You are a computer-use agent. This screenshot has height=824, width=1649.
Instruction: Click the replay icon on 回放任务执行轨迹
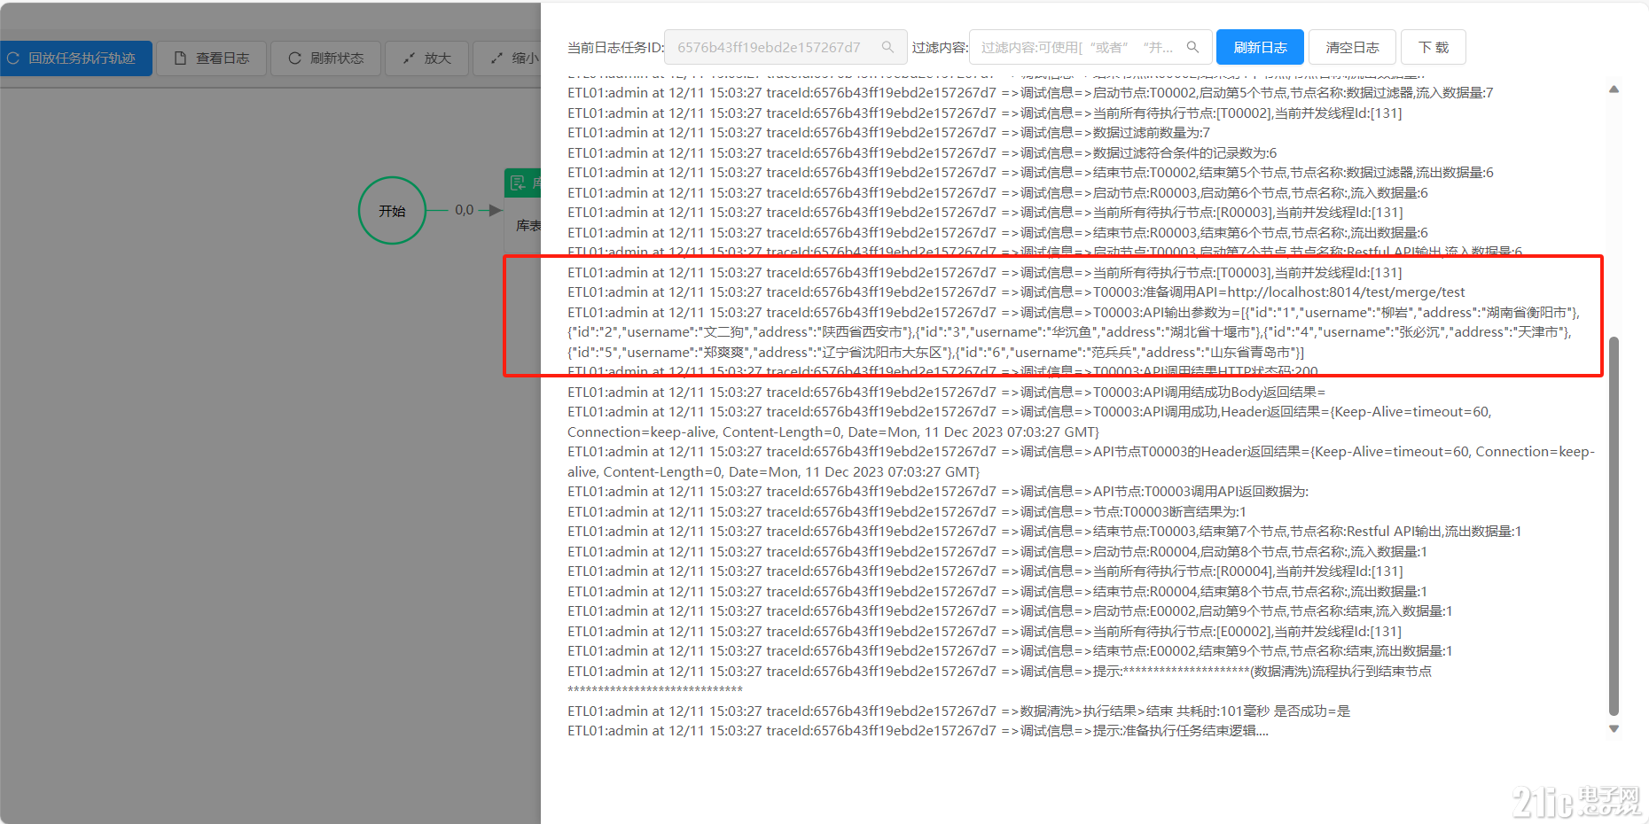[x=13, y=58]
